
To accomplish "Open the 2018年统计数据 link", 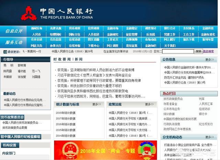I will click(x=66, y=113).
